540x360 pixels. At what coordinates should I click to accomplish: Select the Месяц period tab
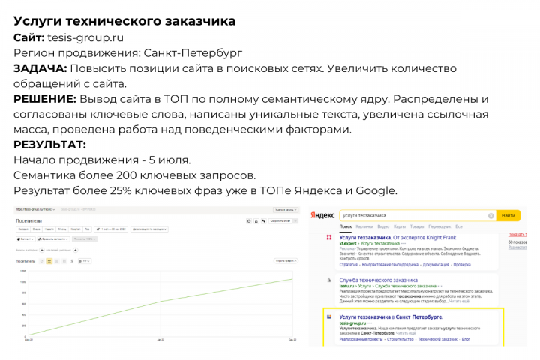point(62,229)
